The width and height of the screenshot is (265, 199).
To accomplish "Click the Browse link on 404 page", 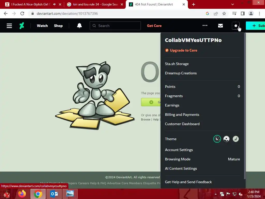I will pos(145,119).
